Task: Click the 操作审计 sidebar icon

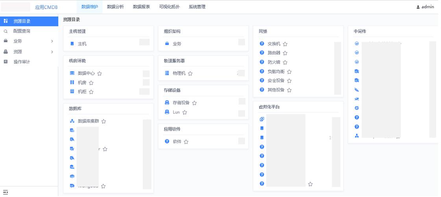Action: click(6, 61)
